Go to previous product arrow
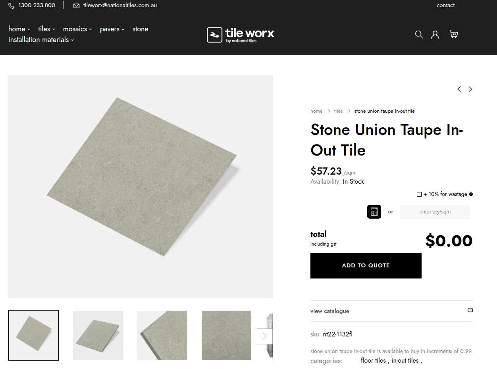Image resolution: width=497 pixels, height=369 pixels. (x=459, y=89)
